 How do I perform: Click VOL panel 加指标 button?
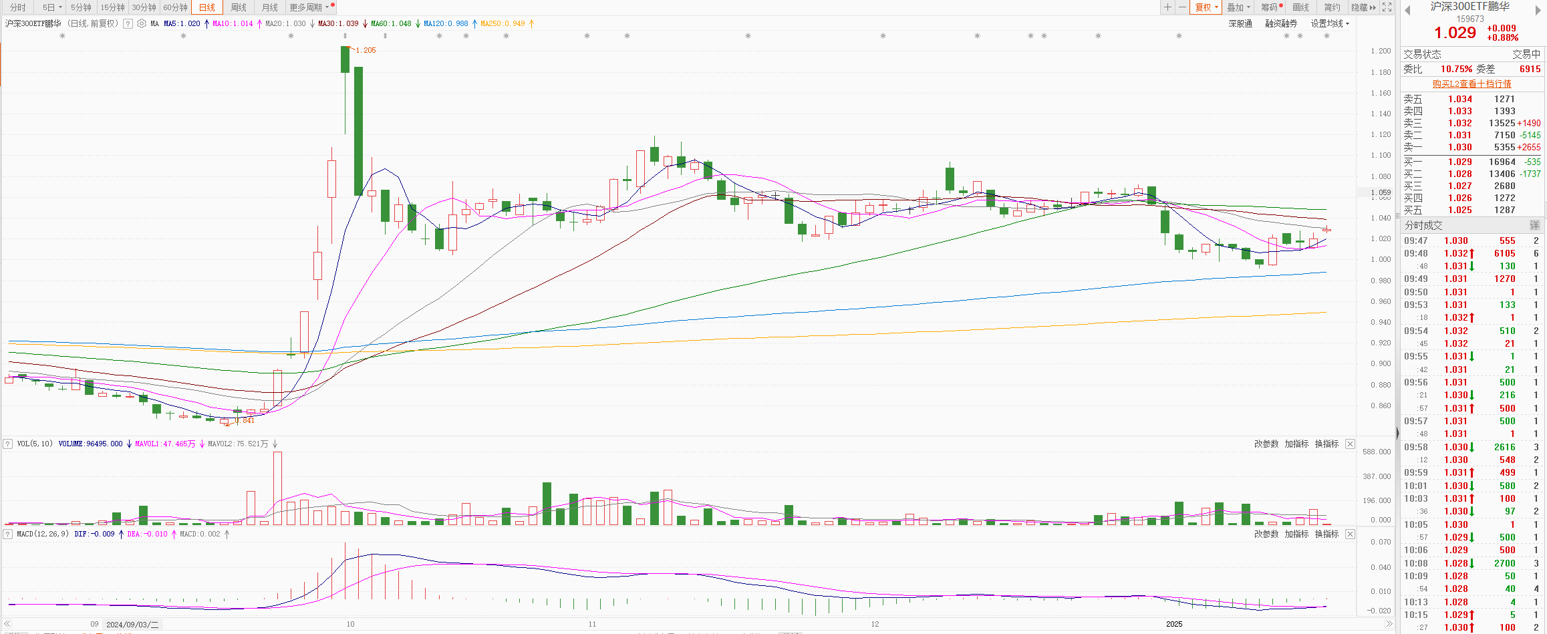pyautogui.click(x=1296, y=444)
